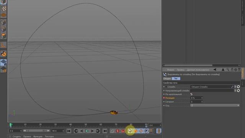
Task: Open the Текстура menu in material manager
Action: coord(49,136)
